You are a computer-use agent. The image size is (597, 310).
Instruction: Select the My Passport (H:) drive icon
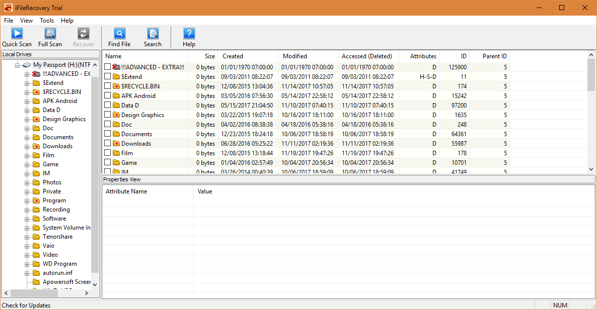[27, 65]
